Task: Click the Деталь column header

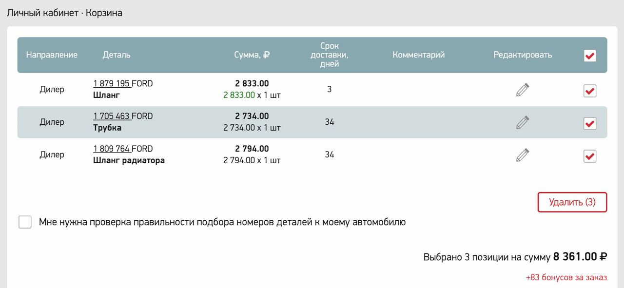Action: pos(117,55)
